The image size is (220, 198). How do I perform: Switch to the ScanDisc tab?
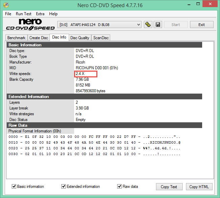(101, 38)
